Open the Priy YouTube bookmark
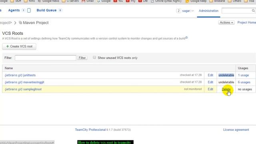The image size is (256, 144). [131, 1]
